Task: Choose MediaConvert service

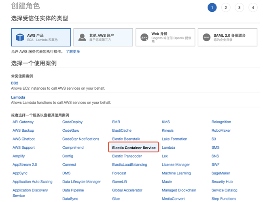Action: (173, 199)
